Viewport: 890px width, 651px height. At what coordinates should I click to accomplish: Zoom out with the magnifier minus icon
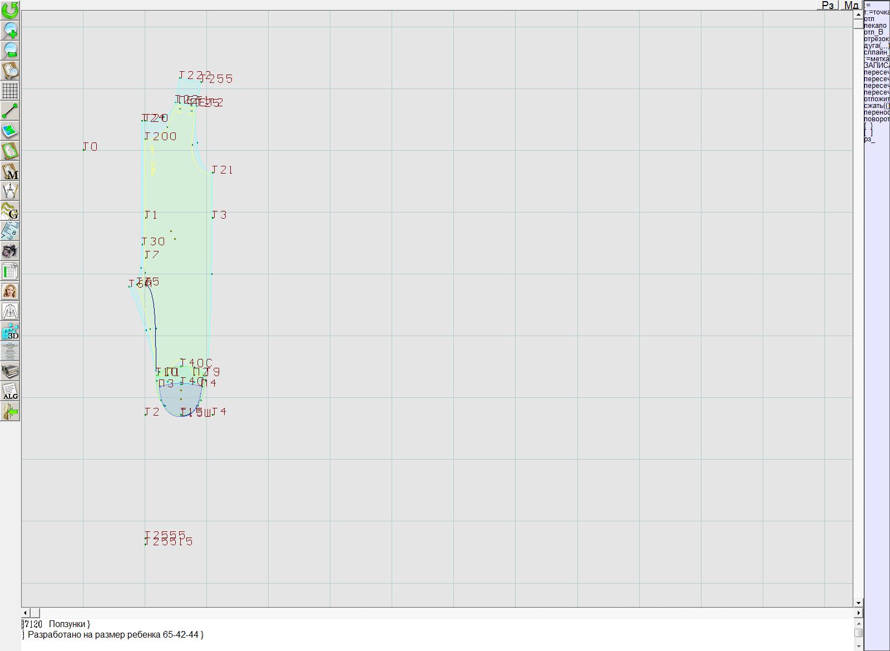10,51
